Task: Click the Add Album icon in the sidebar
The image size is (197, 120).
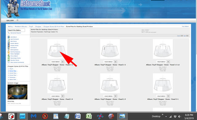Action: point(9,37)
